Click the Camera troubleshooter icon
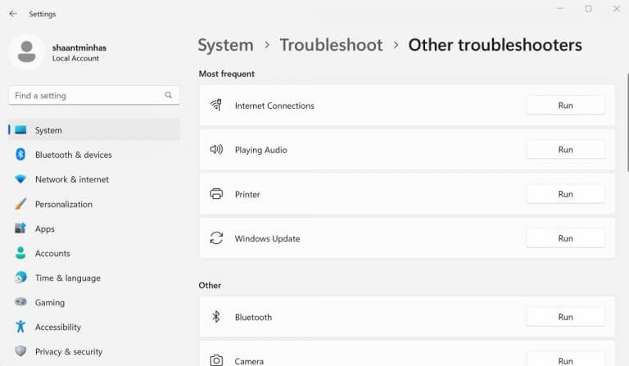 pyautogui.click(x=216, y=360)
